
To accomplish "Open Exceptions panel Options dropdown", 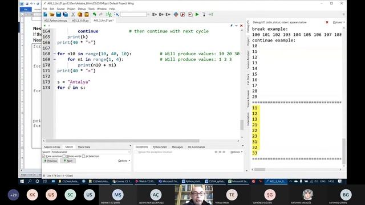I will pyautogui.click(x=237, y=152).
